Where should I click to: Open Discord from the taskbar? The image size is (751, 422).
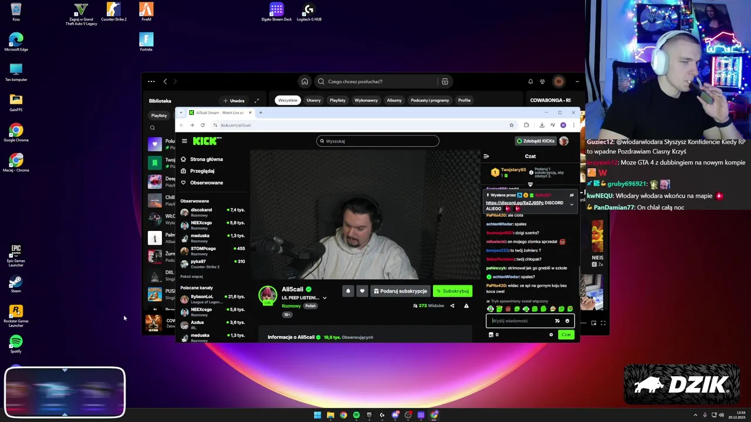coord(395,415)
